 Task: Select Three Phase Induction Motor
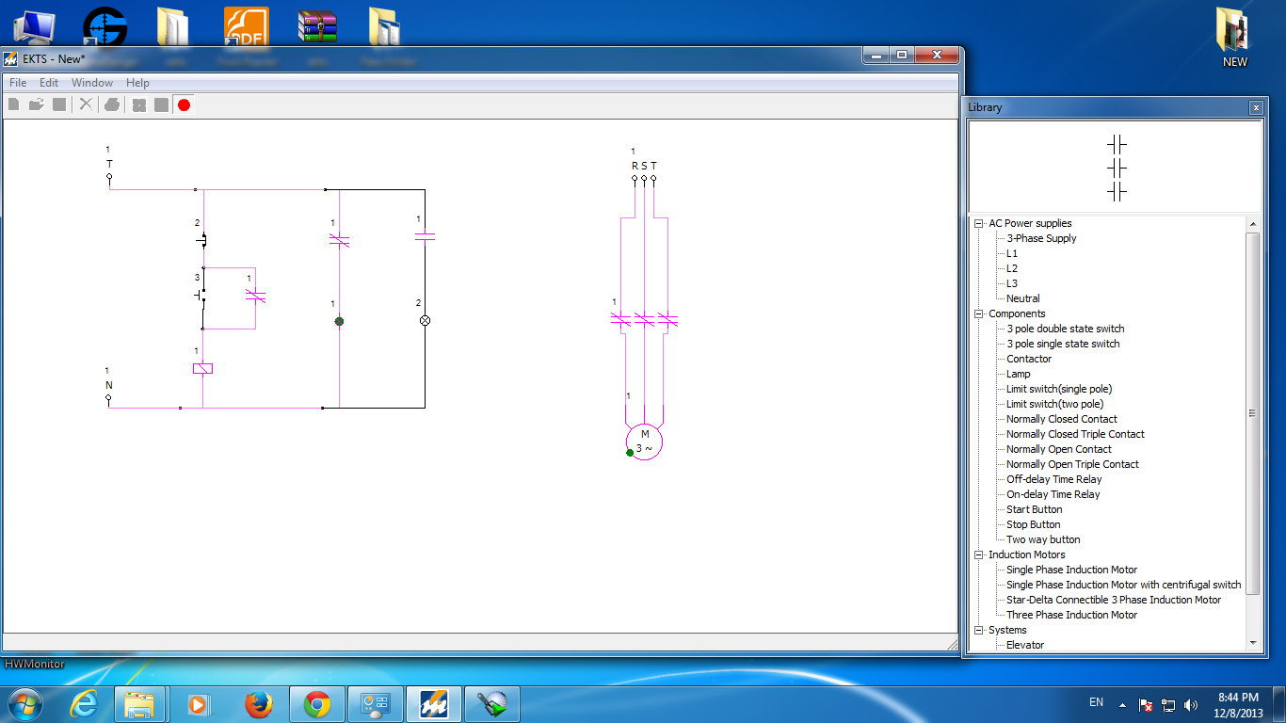point(1071,615)
